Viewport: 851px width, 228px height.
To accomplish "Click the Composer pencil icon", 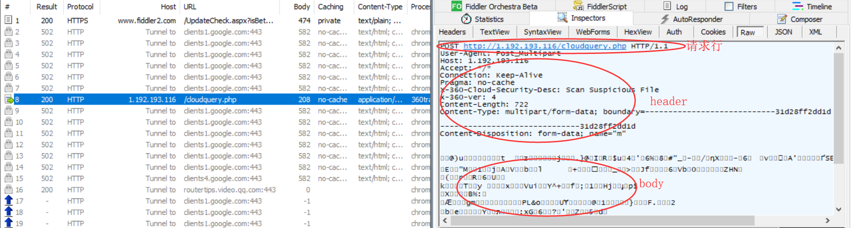I will (x=782, y=19).
